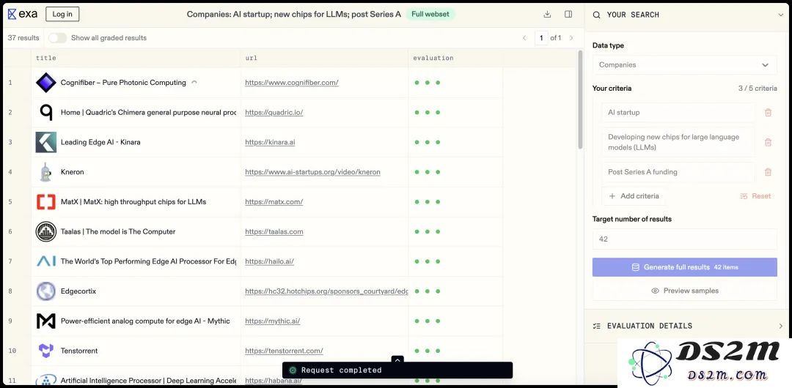Open the matx.com link

point(274,202)
